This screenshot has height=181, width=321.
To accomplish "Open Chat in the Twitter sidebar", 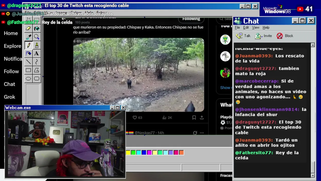I will [9, 84].
